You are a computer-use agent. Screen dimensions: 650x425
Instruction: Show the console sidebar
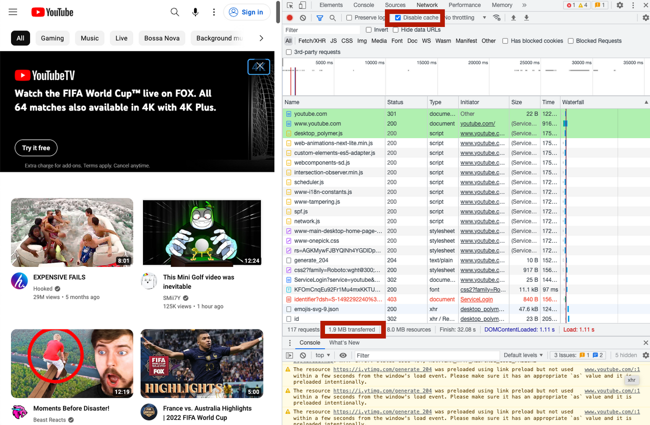pos(289,355)
